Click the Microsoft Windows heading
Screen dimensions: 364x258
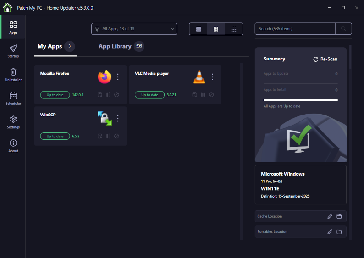point(283,174)
